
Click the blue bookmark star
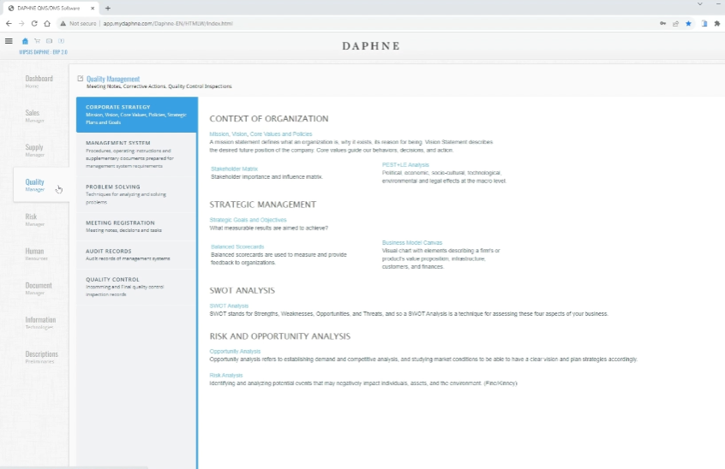(688, 24)
